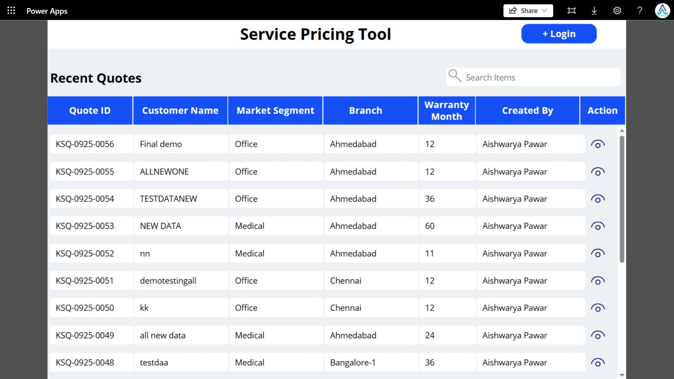
Task: Expand the Share dropdown button
Action: [528, 11]
